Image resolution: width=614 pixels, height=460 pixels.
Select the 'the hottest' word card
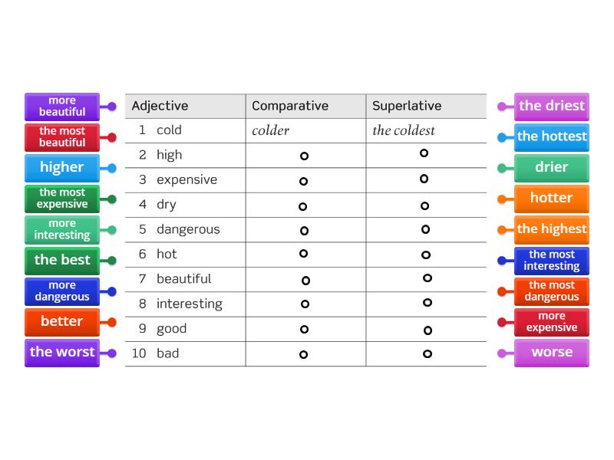(x=551, y=137)
